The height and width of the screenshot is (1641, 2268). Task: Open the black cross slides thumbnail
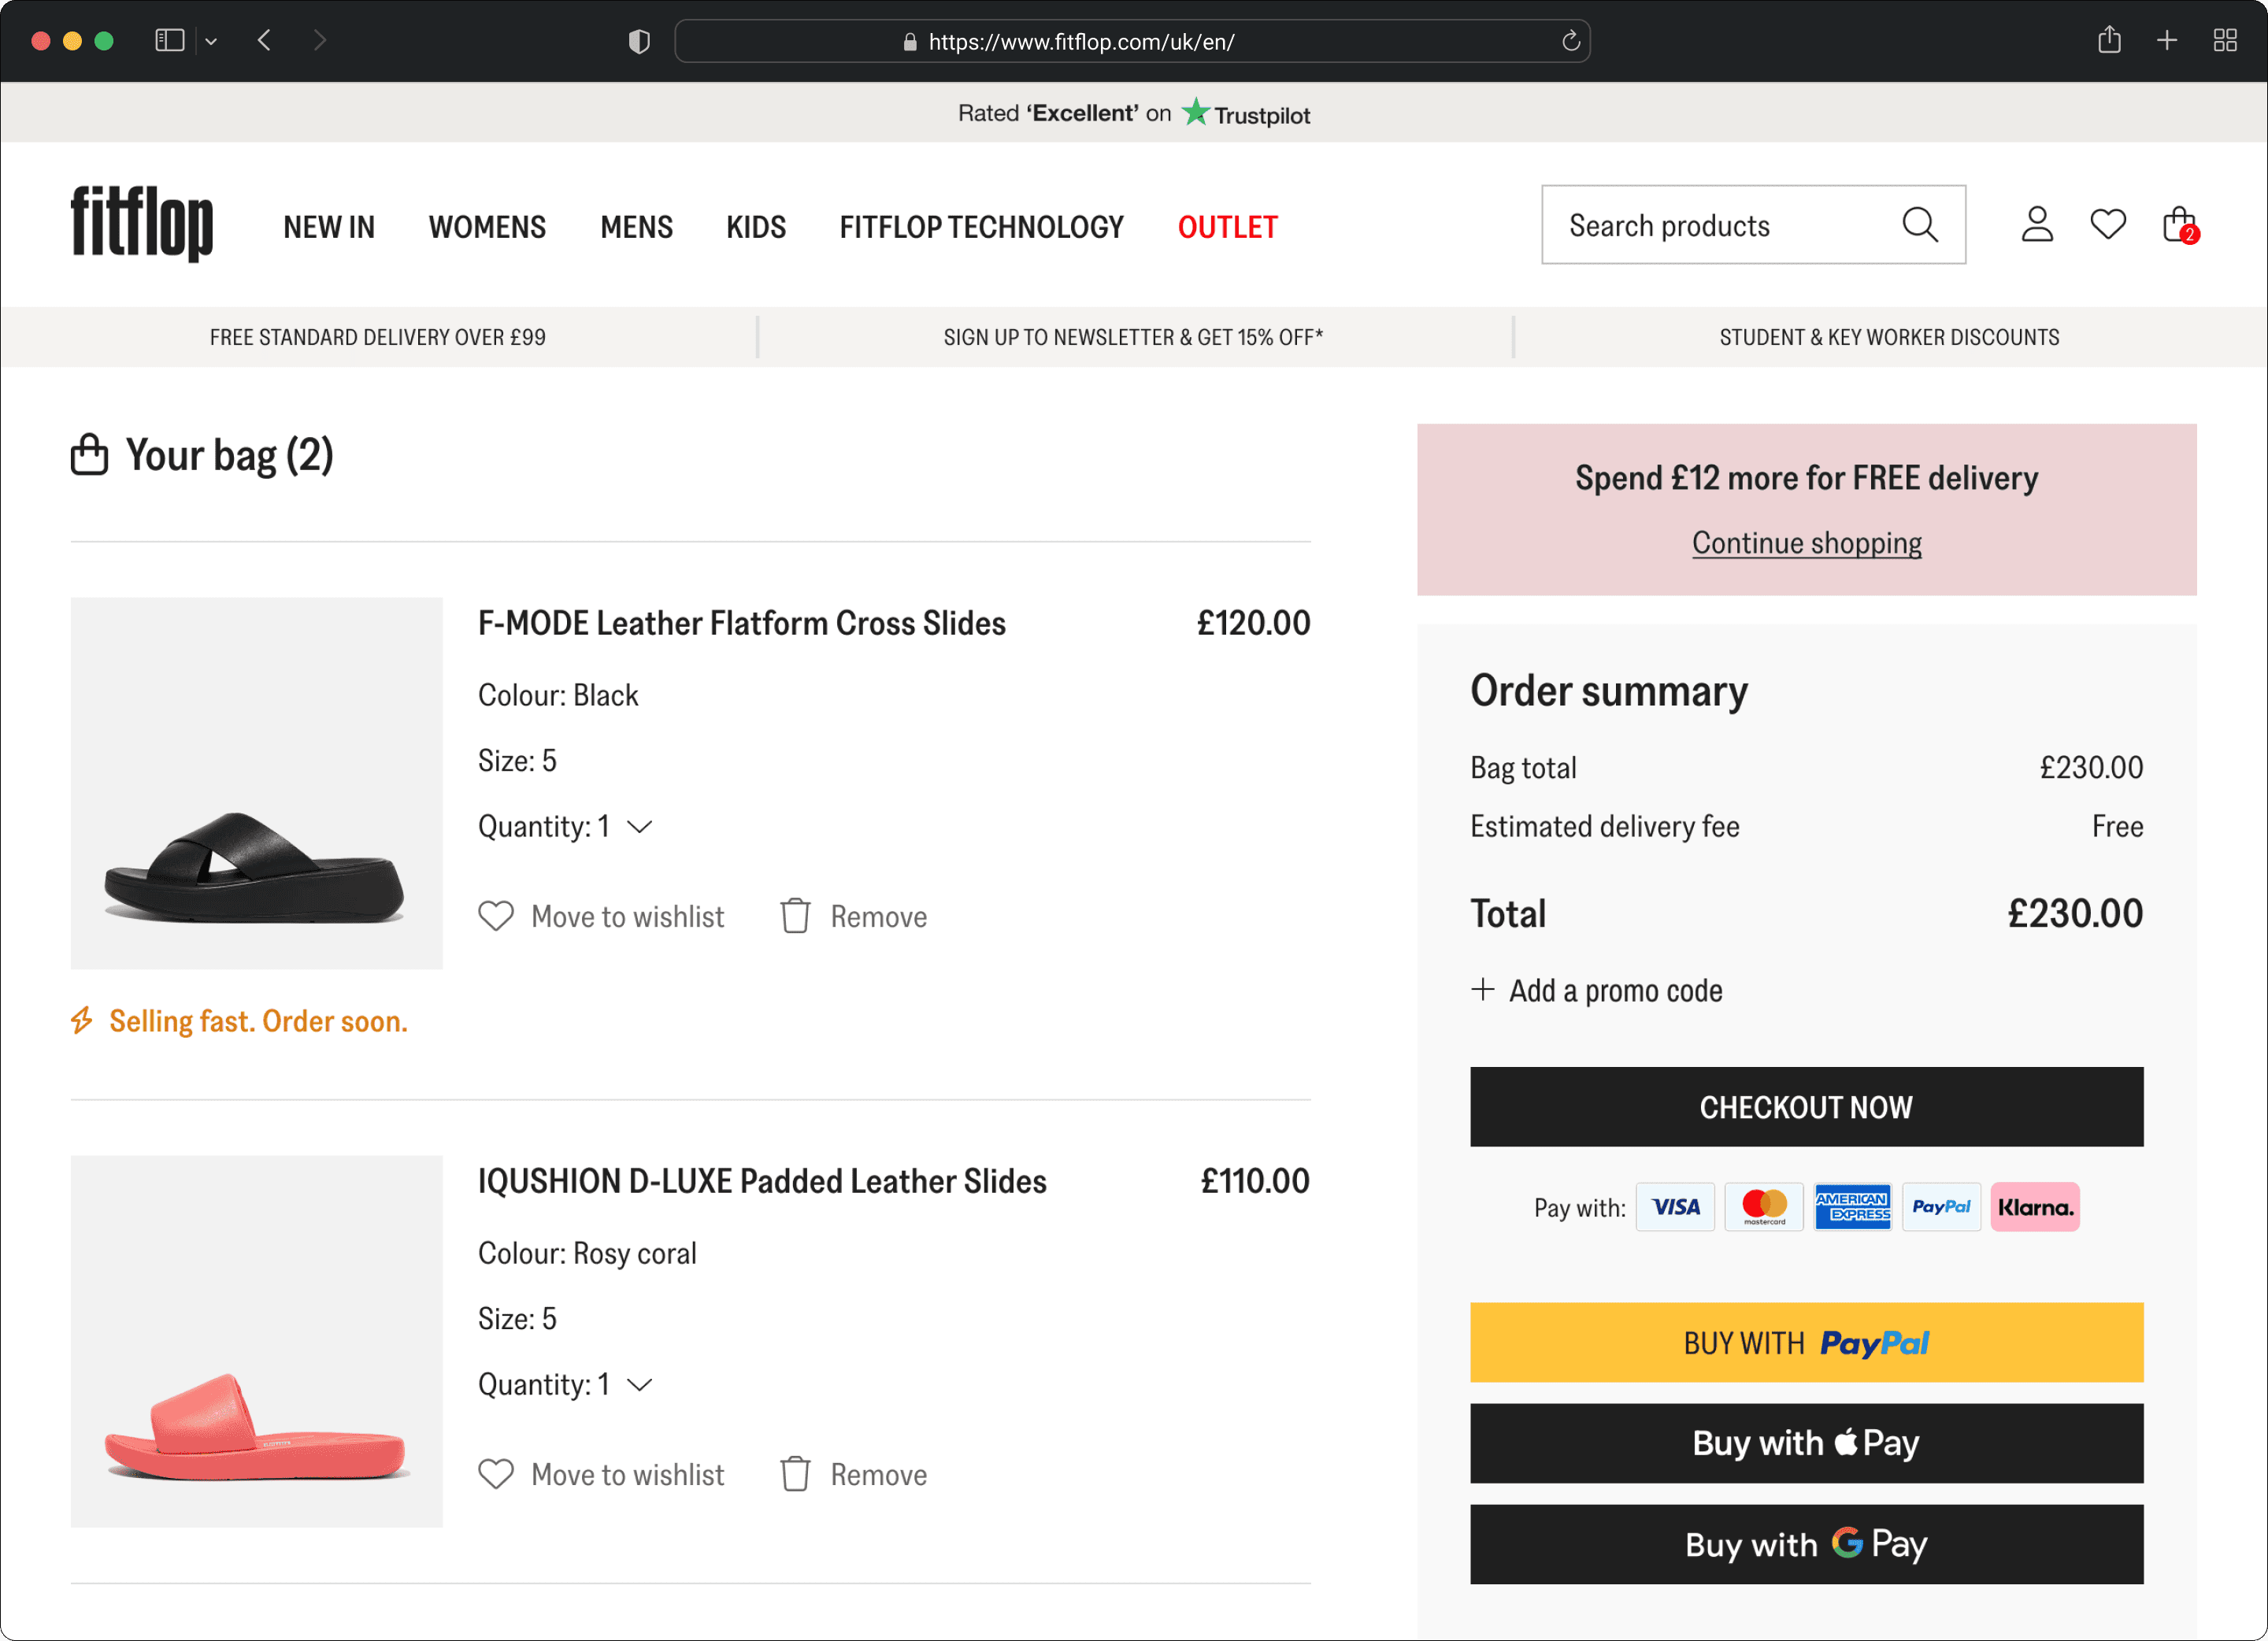click(256, 783)
